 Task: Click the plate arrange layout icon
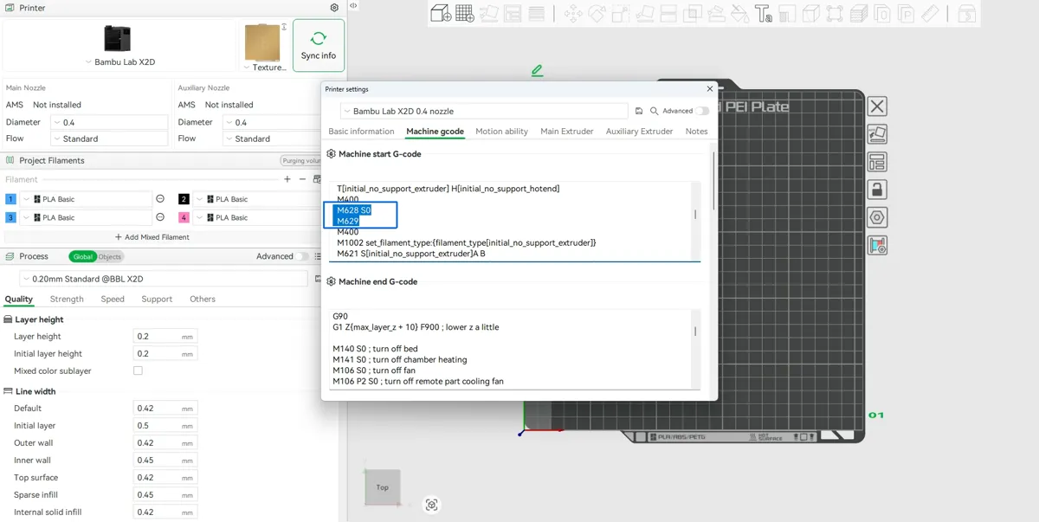(877, 162)
